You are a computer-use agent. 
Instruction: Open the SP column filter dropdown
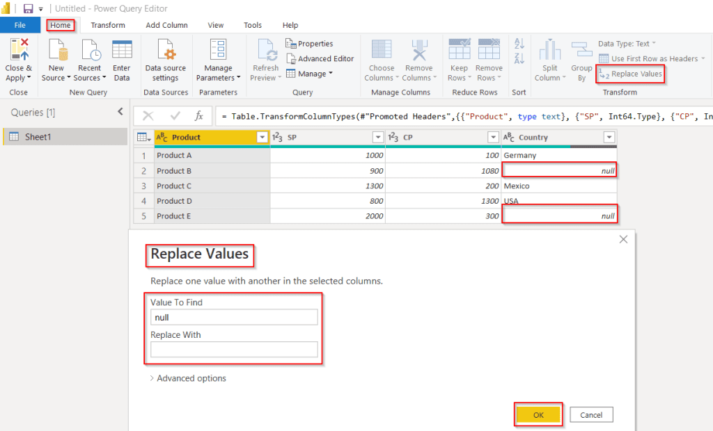coord(378,137)
